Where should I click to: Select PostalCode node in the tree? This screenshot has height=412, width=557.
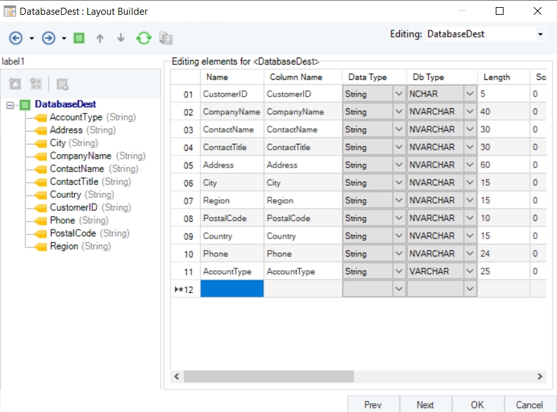click(72, 233)
